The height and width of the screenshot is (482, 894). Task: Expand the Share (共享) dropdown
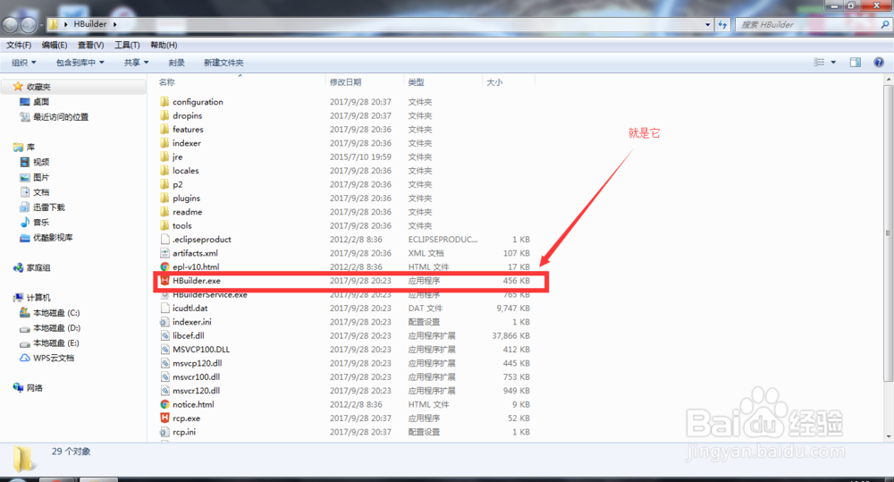click(x=136, y=63)
